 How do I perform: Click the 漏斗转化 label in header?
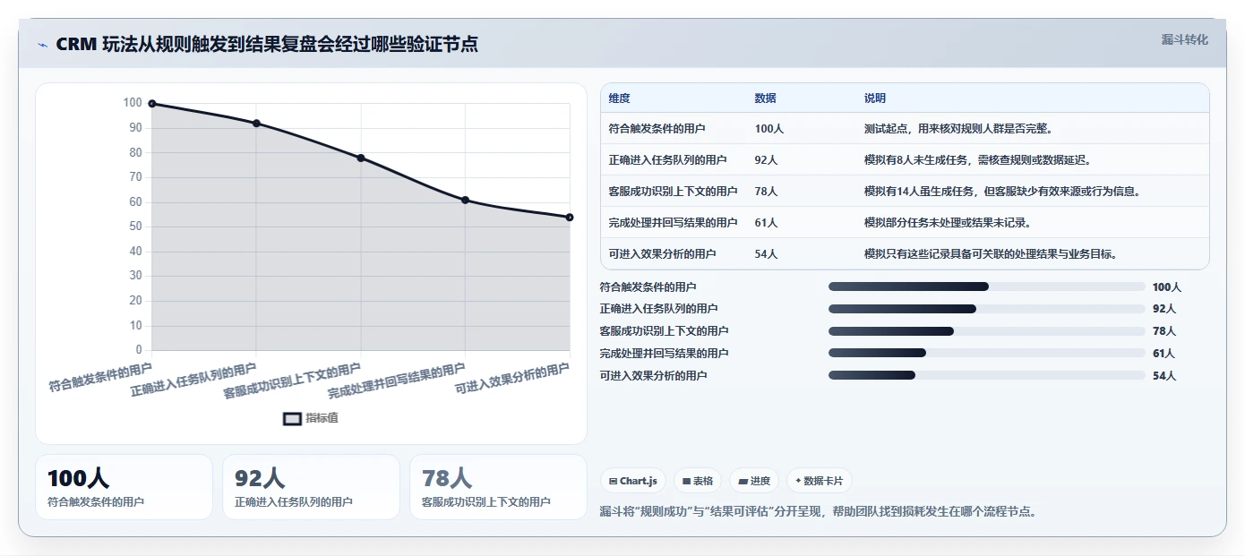[1184, 39]
